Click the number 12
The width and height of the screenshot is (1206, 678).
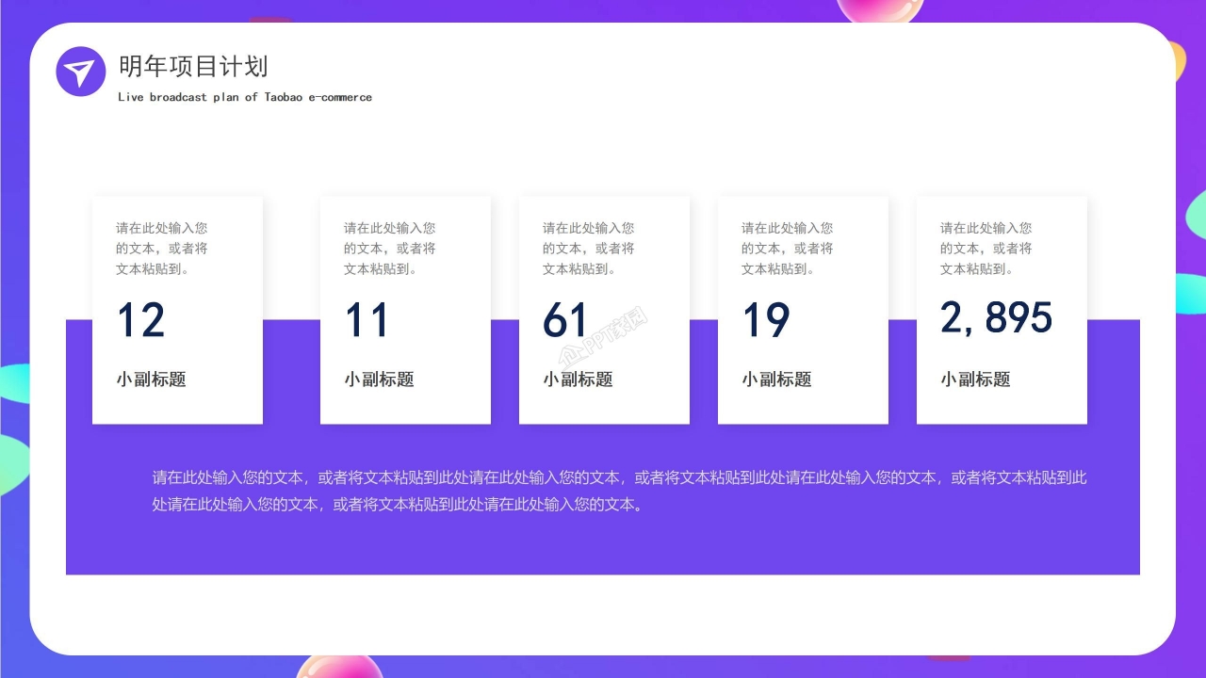tap(141, 320)
